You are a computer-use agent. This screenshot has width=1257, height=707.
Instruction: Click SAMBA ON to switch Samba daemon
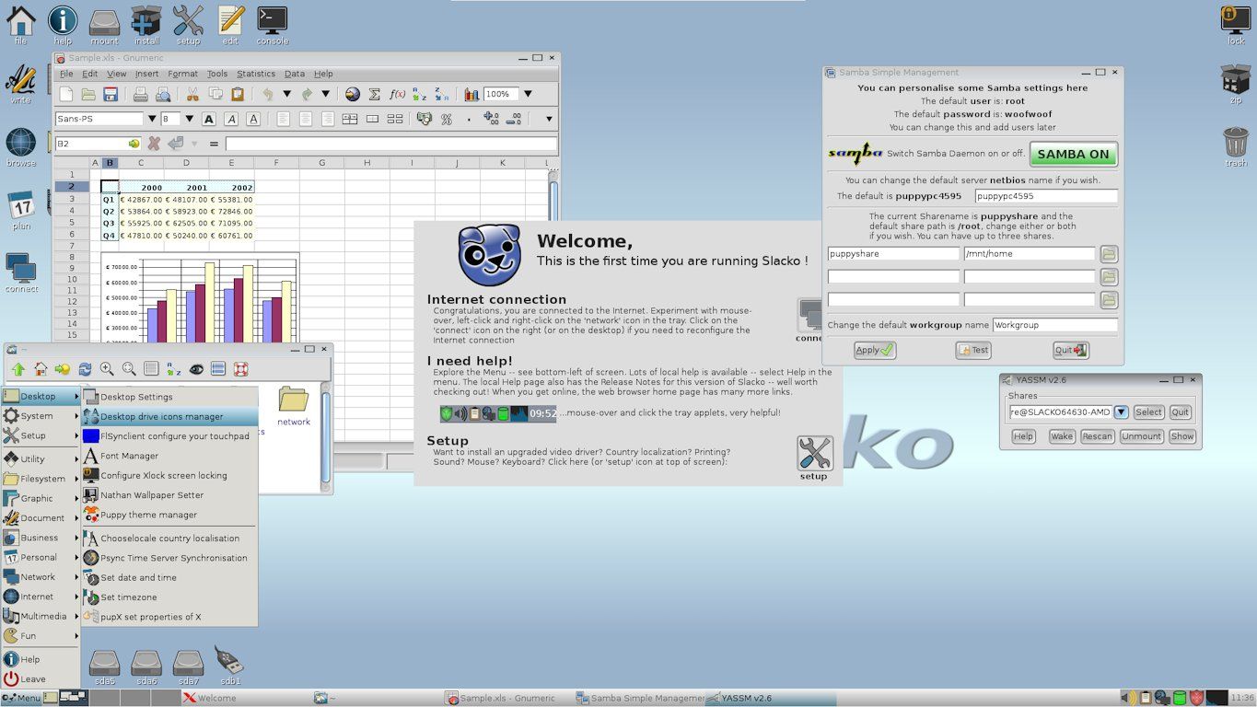1073,155
